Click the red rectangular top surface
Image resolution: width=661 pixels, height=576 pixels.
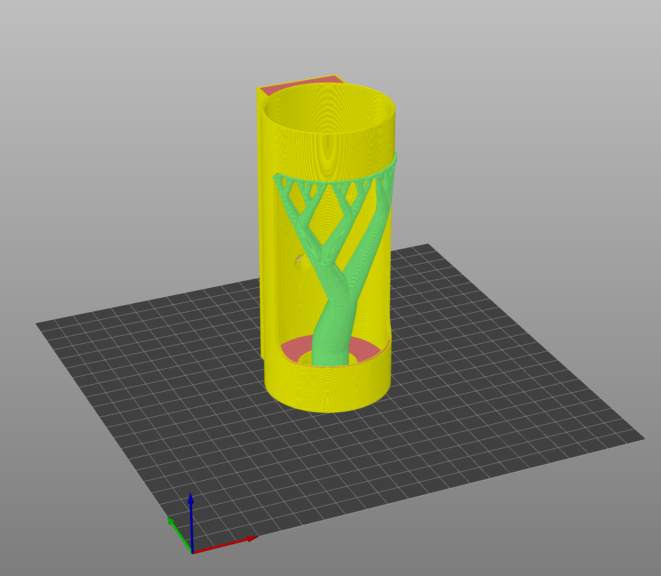(302, 85)
